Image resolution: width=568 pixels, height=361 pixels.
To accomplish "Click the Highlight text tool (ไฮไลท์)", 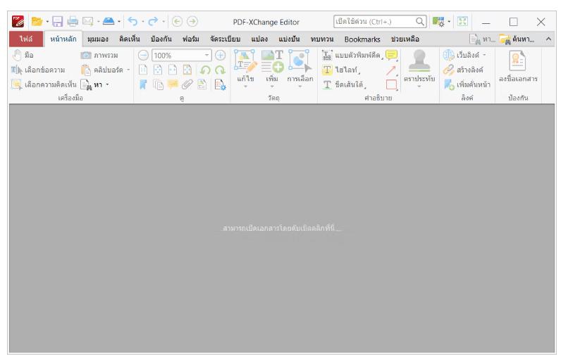I will pyautogui.click(x=340, y=70).
